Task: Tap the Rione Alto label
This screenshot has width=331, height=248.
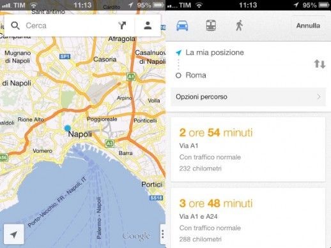Action: [x=31, y=119]
